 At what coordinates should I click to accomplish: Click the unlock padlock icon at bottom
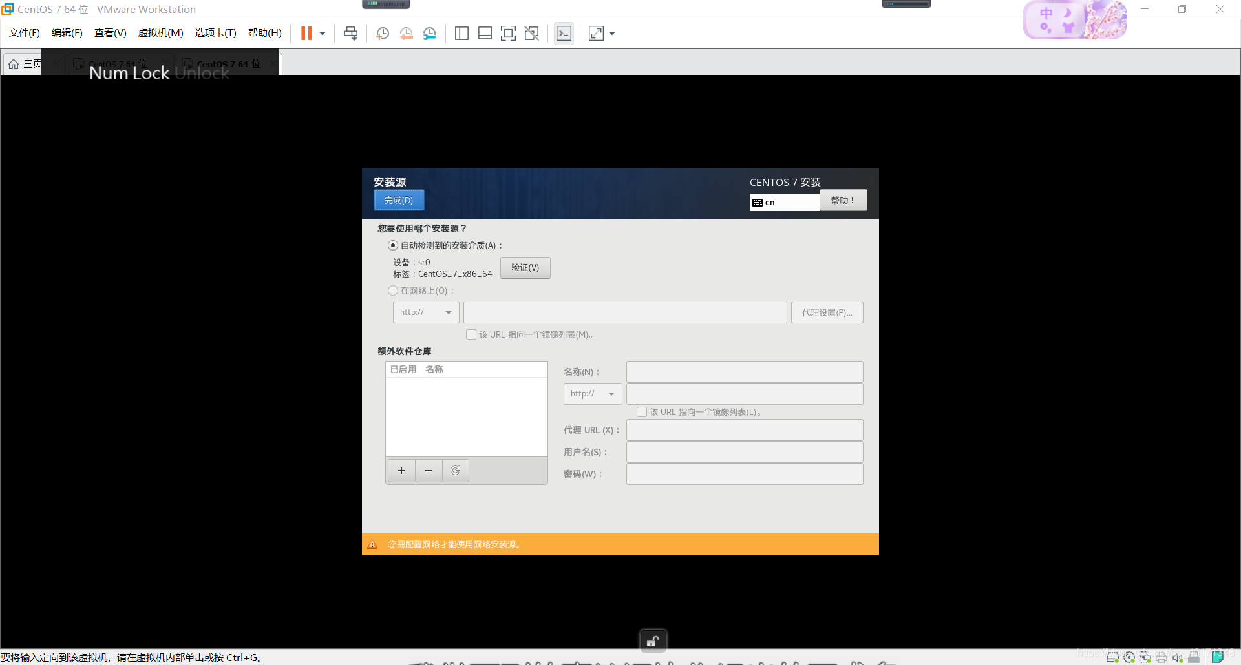653,641
